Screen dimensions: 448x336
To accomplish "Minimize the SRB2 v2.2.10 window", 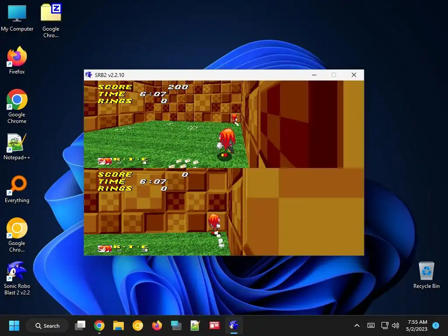I will tap(314, 75).
